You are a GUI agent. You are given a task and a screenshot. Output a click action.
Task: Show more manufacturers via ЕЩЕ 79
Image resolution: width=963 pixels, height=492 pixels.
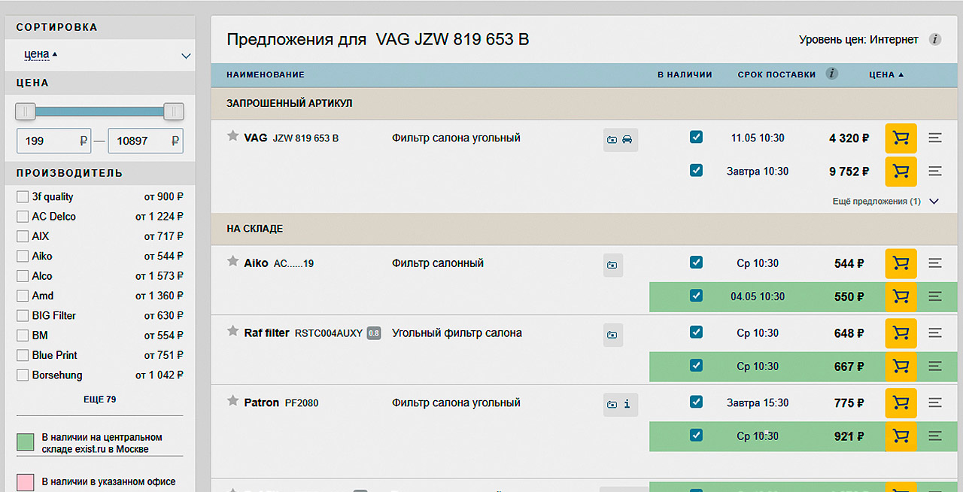pyautogui.click(x=99, y=399)
